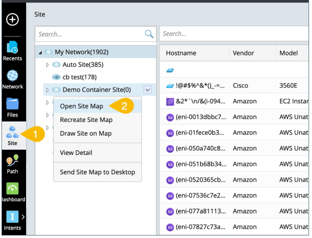The image size is (312, 238).
Task: Click the plus icon in the sidebar
Action: [12, 20]
